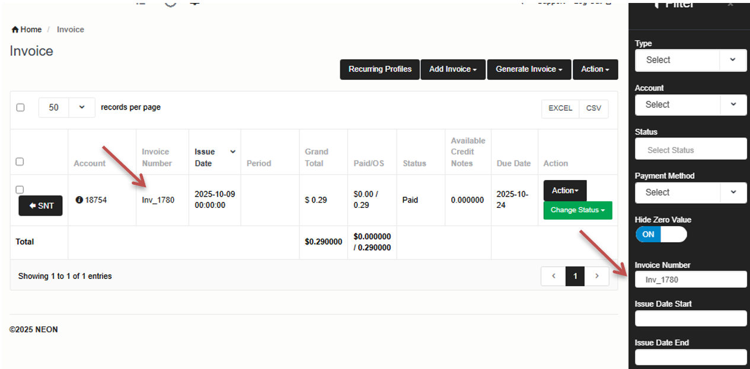This screenshot has width=750, height=369.
Task: Expand the Payment Method dropdown
Action: coord(733,192)
